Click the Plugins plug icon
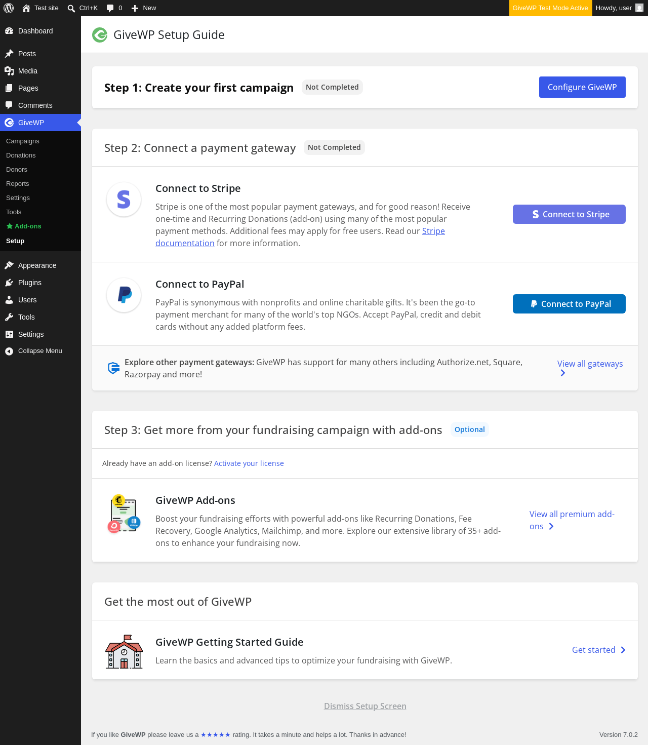The image size is (648, 745). pos(9,283)
